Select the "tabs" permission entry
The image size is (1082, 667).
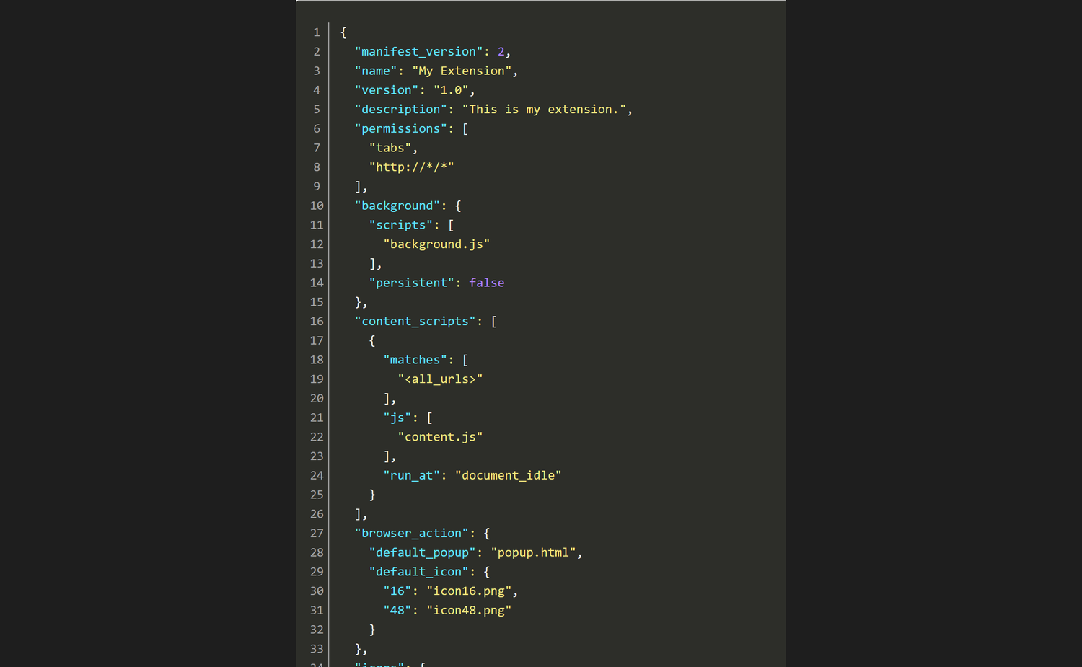(390, 148)
